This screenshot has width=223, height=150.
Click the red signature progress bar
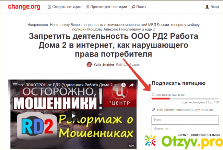161,98
